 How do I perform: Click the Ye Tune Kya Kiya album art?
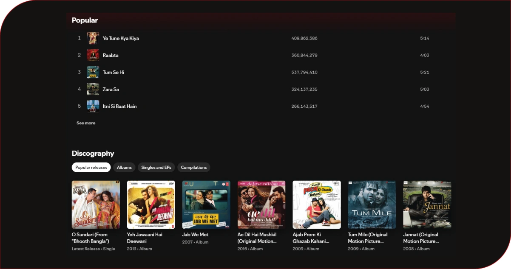point(93,38)
